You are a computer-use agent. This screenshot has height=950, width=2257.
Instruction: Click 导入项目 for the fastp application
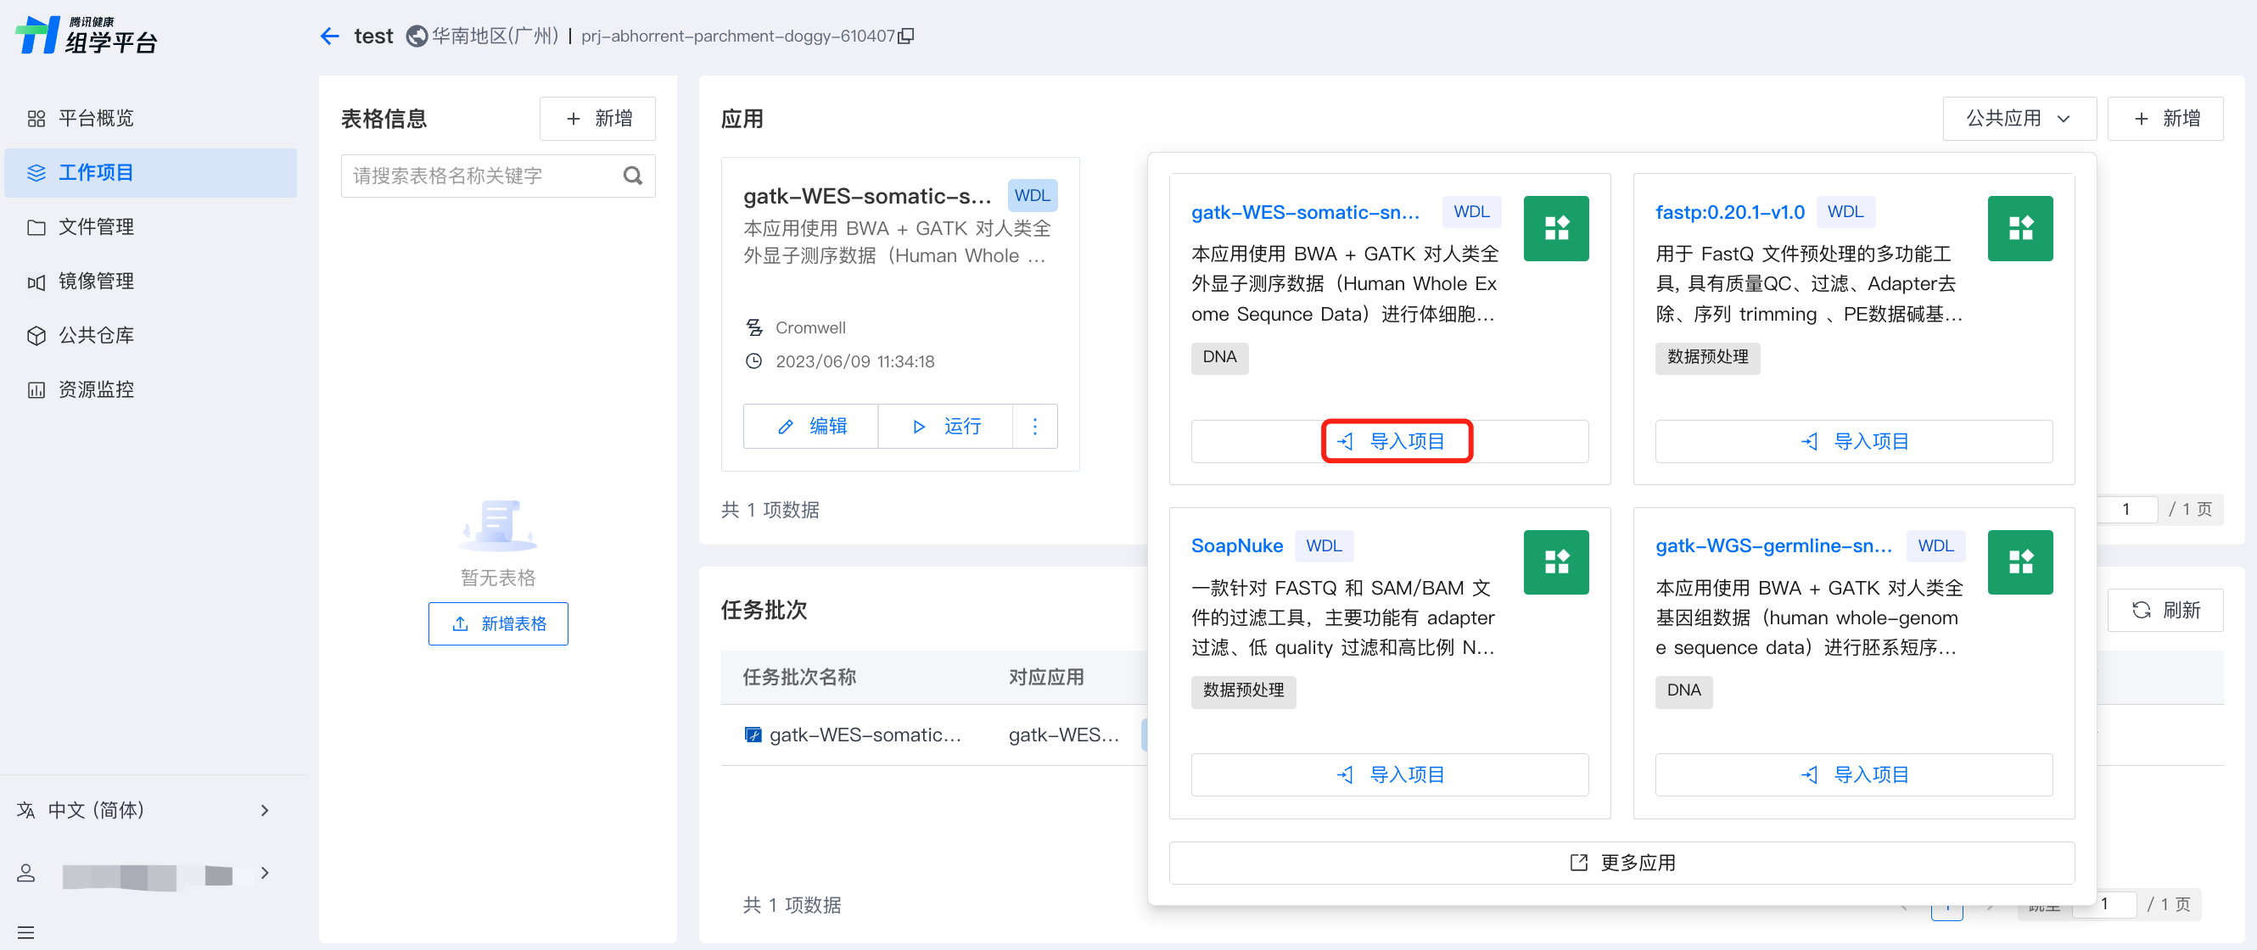(x=1853, y=441)
